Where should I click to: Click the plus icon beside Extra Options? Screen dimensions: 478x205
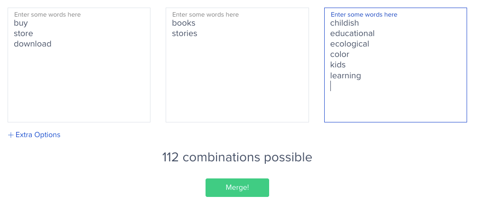click(11, 135)
